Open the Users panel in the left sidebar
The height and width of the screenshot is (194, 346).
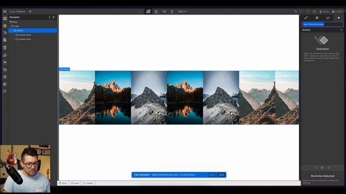click(x=5, y=55)
